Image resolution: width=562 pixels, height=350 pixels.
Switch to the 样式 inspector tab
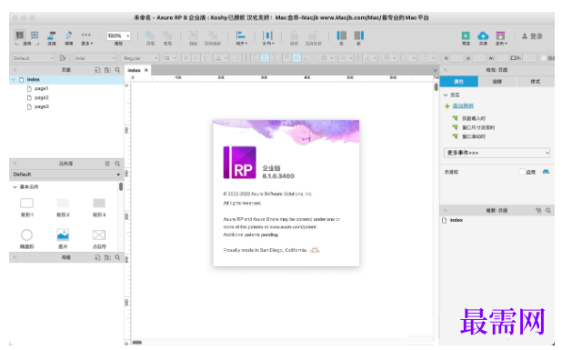click(x=535, y=82)
